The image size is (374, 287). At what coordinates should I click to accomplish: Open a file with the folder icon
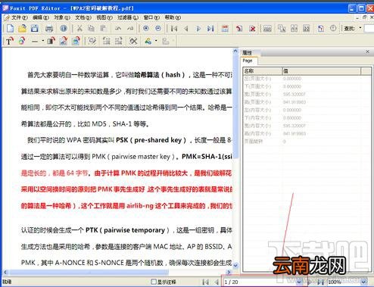(22, 29)
